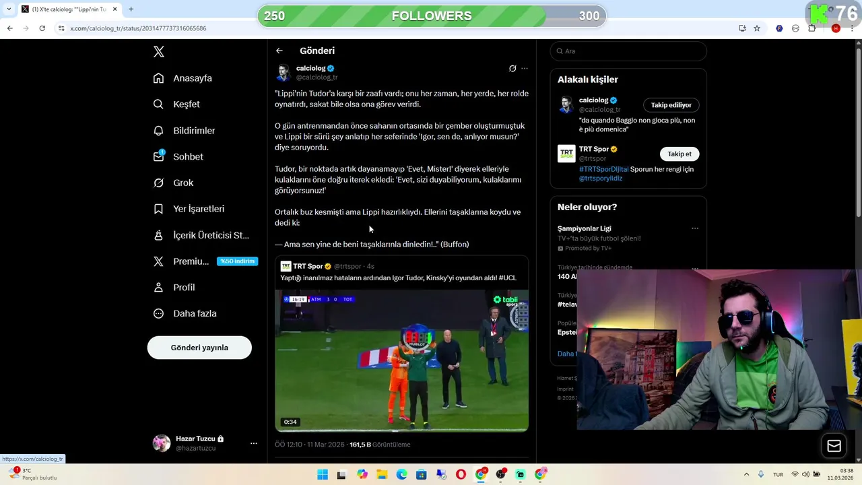
Task: Open a new browser tab
Action: (131, 9)
